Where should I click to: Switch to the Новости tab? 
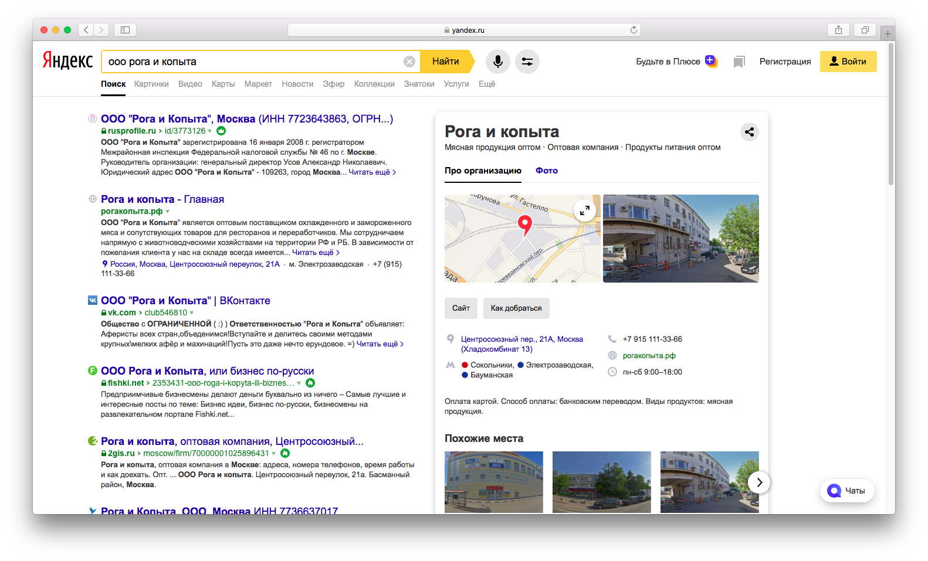297,84
